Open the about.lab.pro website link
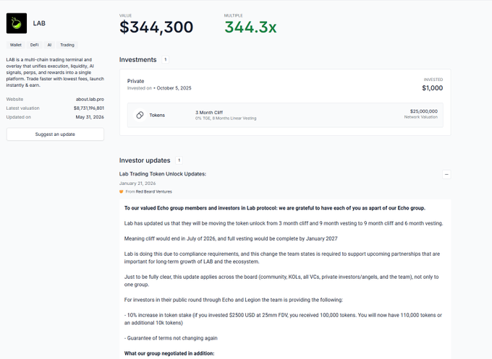Image resolution: width=492 pixels, height=359 pixels. (x=90, y=99)
